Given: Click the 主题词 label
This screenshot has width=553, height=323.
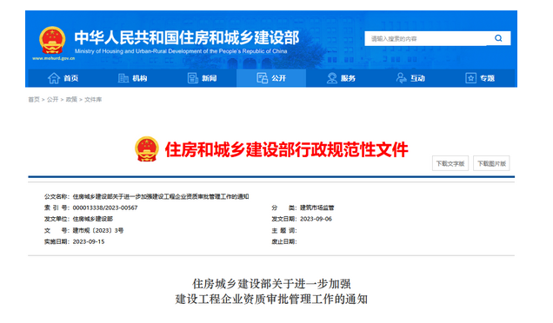Looking at the screenshot, I should tap(284, 230).
